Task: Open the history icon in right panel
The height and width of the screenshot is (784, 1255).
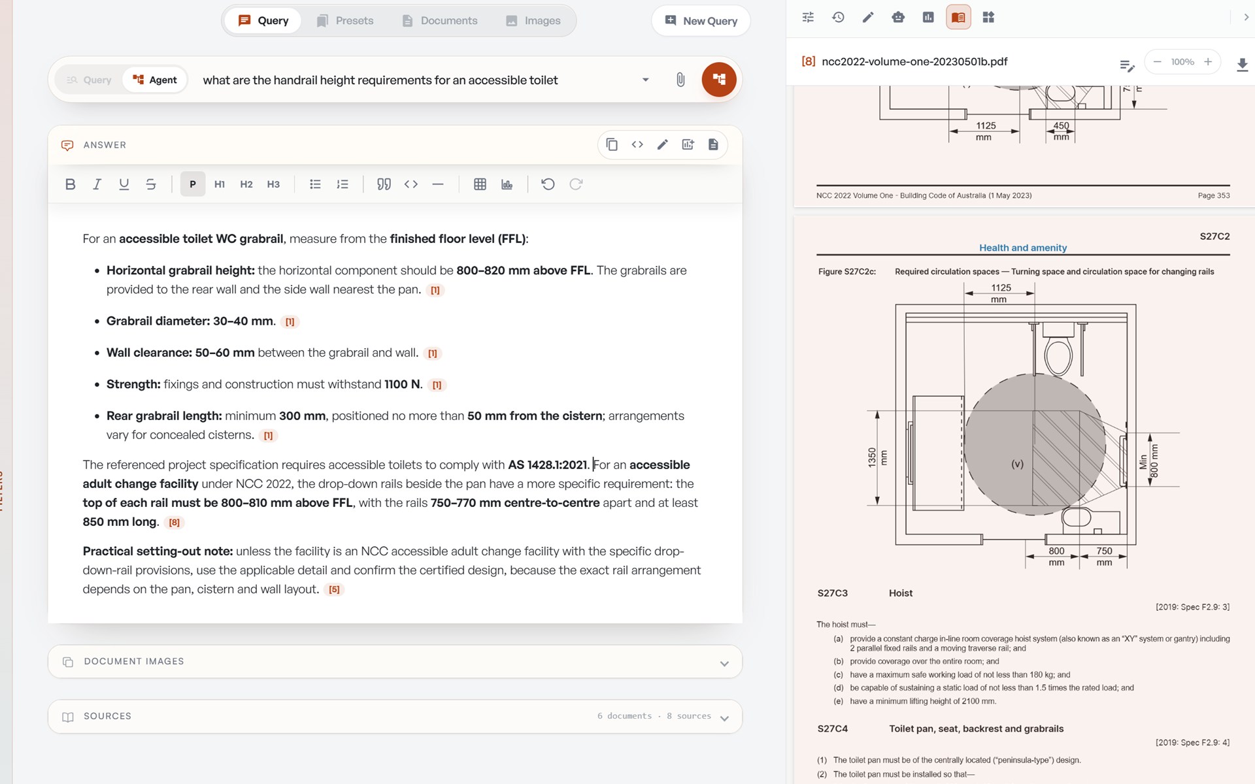Action: coord(838,18)
